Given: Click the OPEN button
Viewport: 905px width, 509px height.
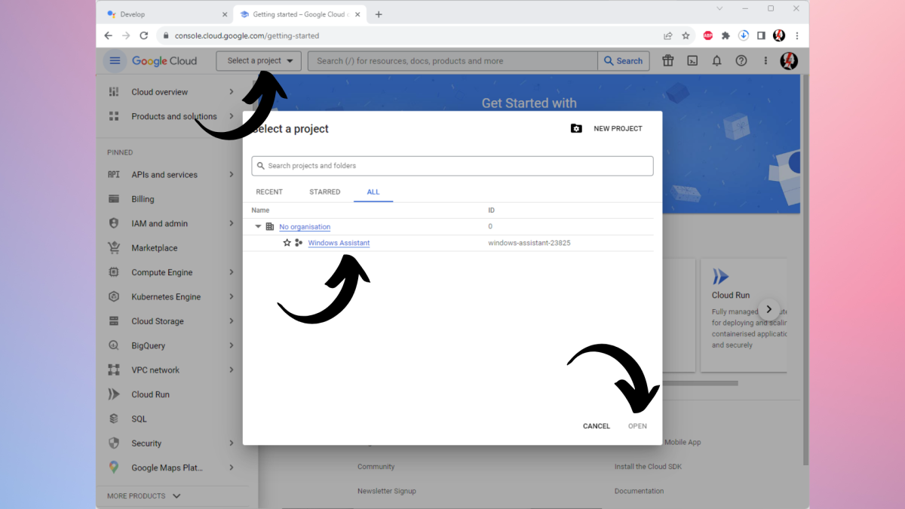Looking at the screenshot, I should click(x=637, y=426).
